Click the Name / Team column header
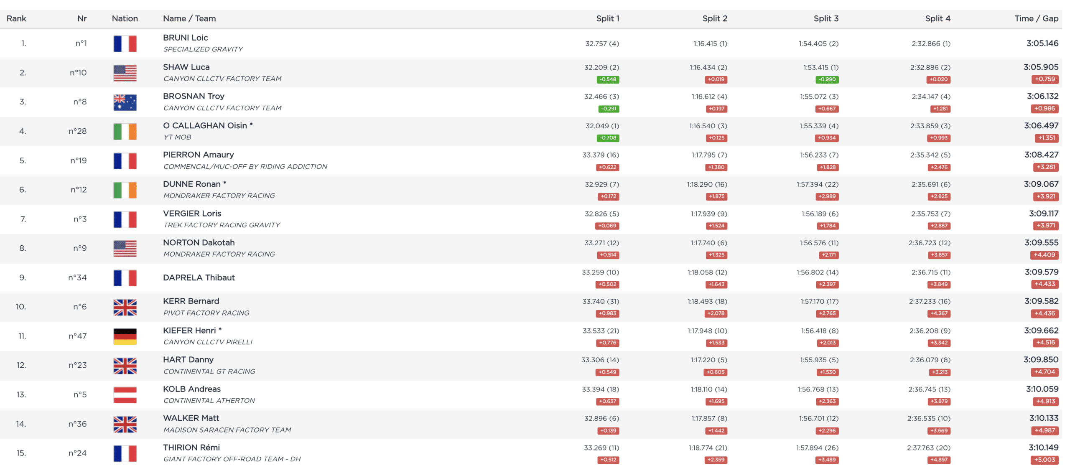The width and height of the screenshot is (1070, 468). pos(189,18)
